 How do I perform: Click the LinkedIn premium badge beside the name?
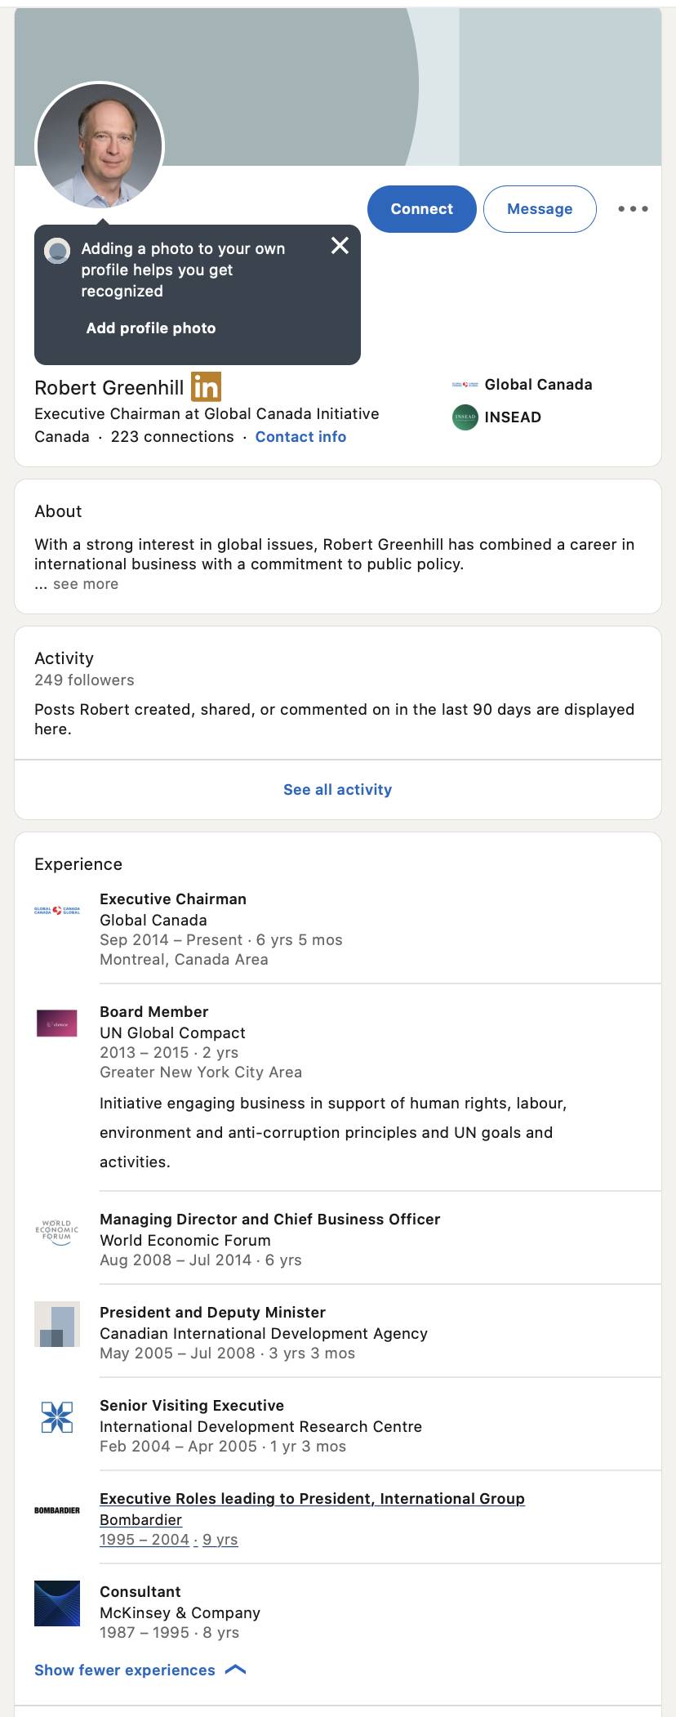tap(206, 386)
